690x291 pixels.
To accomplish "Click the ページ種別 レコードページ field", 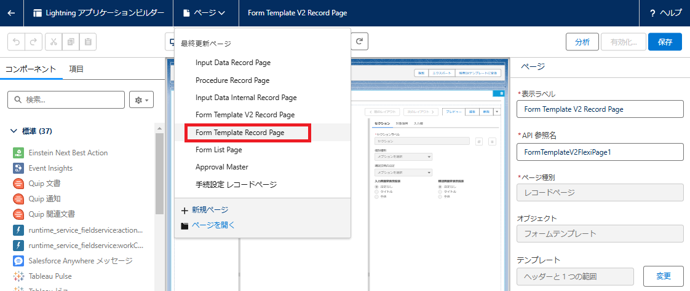I will 600,192.
